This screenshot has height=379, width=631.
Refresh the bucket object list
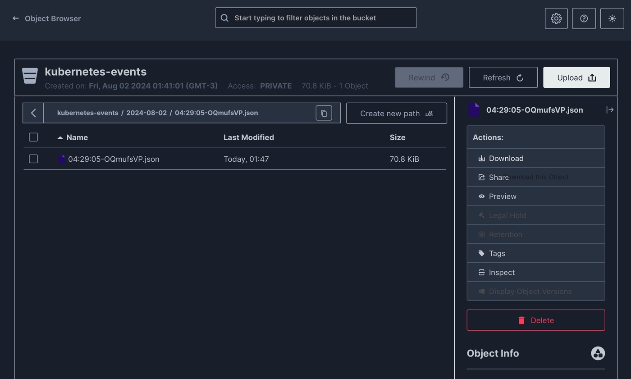(x=503, y=78)
